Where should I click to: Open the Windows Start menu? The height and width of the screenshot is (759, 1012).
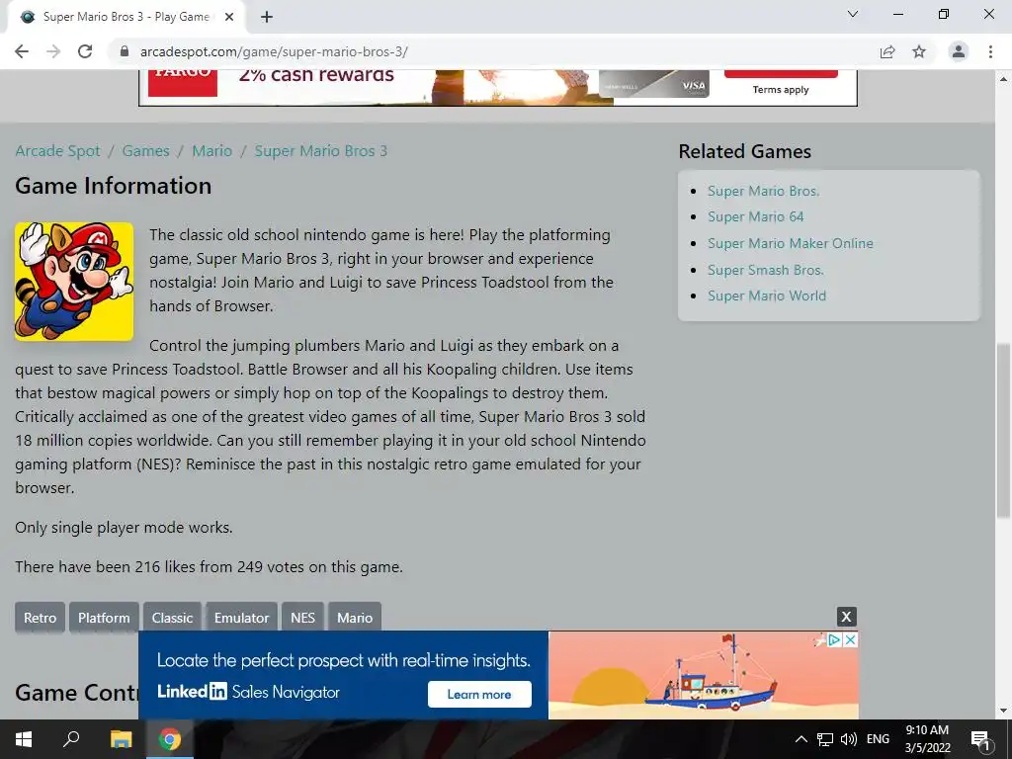click(x=24, y=739)
